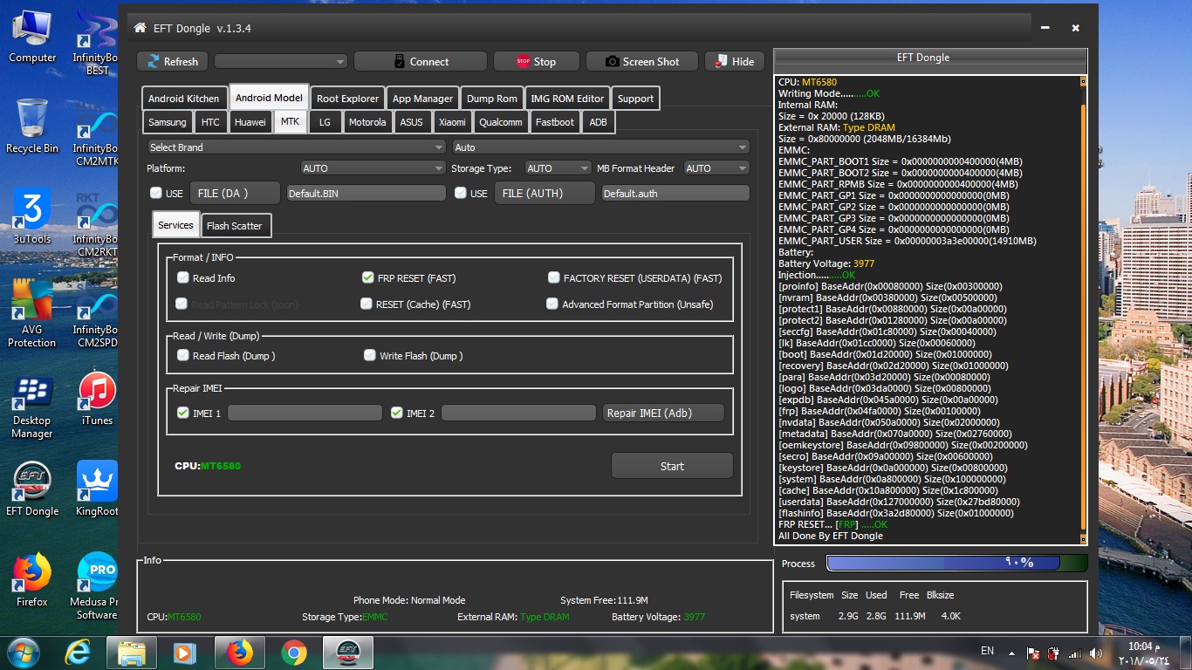This screenshot has height=670, width=1192.
Task: Enable Write Flash (Dump) option
Action: (x=369, y=355)
